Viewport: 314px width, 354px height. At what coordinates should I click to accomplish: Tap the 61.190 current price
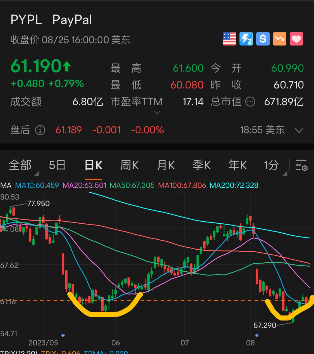(36, 66)
